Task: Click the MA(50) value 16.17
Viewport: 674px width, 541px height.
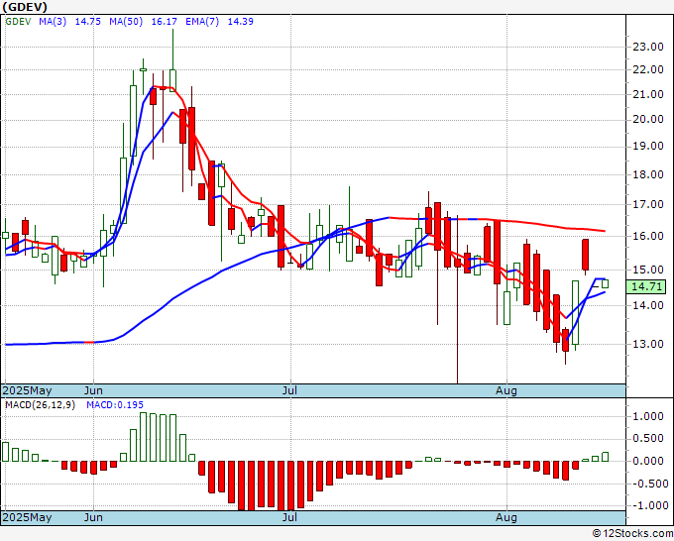Action: click(x=164, y=22)
